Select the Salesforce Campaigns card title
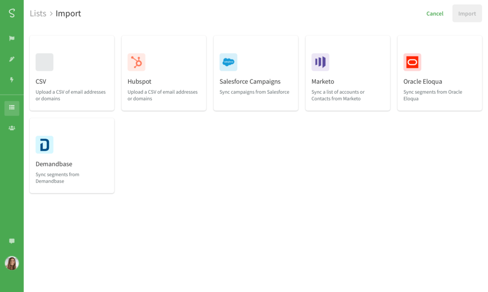Viewport: 488px width, 292px height. click(250, 81)
